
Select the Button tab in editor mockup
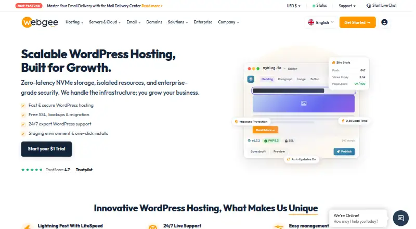click(x=315, y=79)
